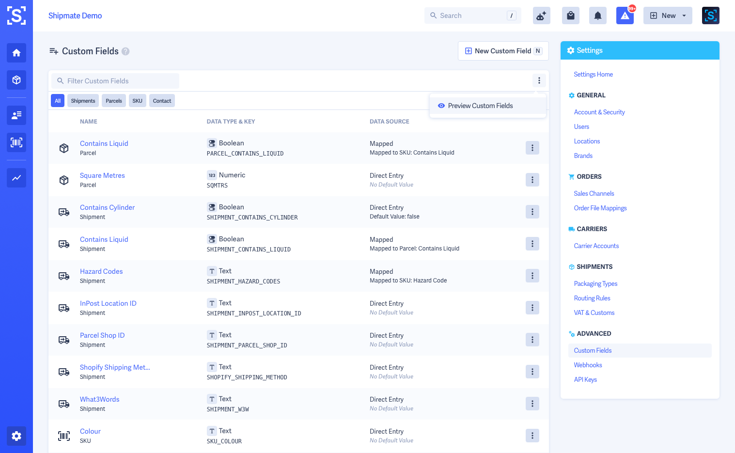
Task: Open API Keys settings
Action: pyautogui.click(x=585, y=379)
